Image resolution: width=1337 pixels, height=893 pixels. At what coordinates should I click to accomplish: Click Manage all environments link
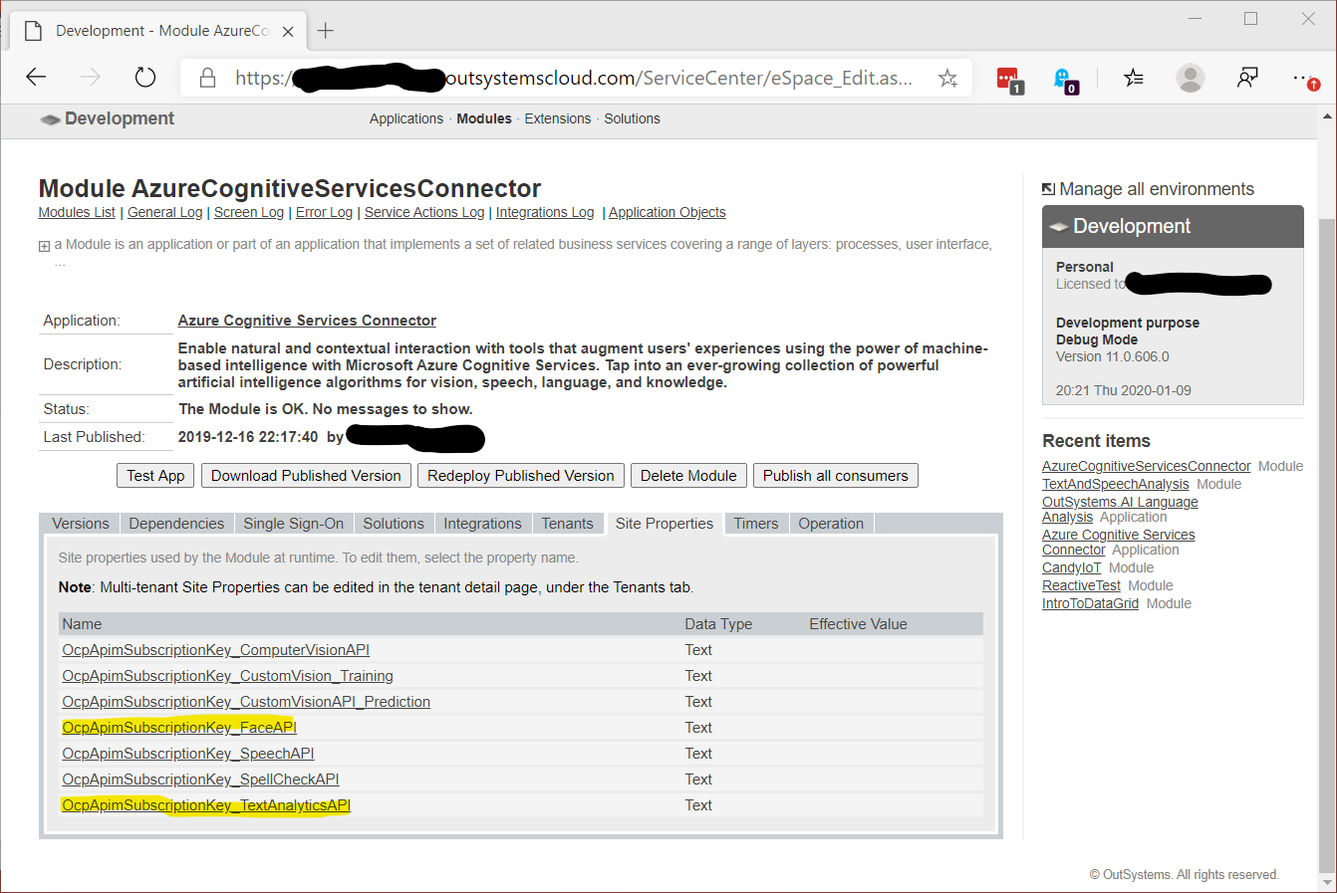click(x=1157, y=189)
